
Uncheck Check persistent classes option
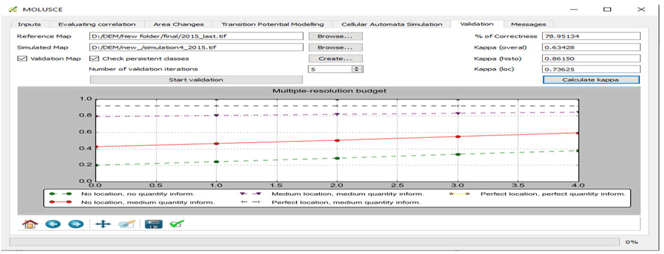click(x=94, y=58)
